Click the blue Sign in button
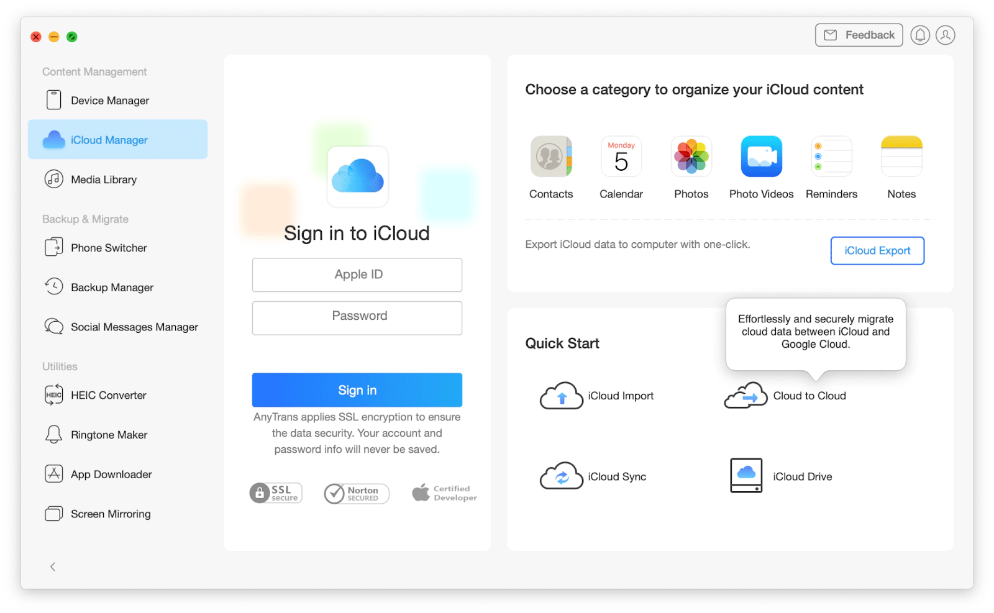 click(357, 390)
